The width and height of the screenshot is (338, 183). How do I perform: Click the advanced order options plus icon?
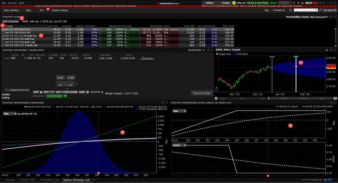pyautogui.click(x=102, y=92)
